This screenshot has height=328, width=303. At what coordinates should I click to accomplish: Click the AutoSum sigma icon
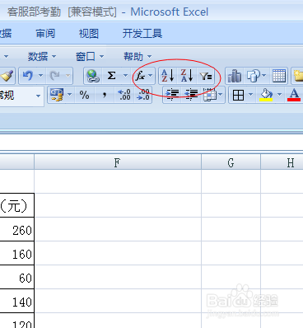pos(111,76)
